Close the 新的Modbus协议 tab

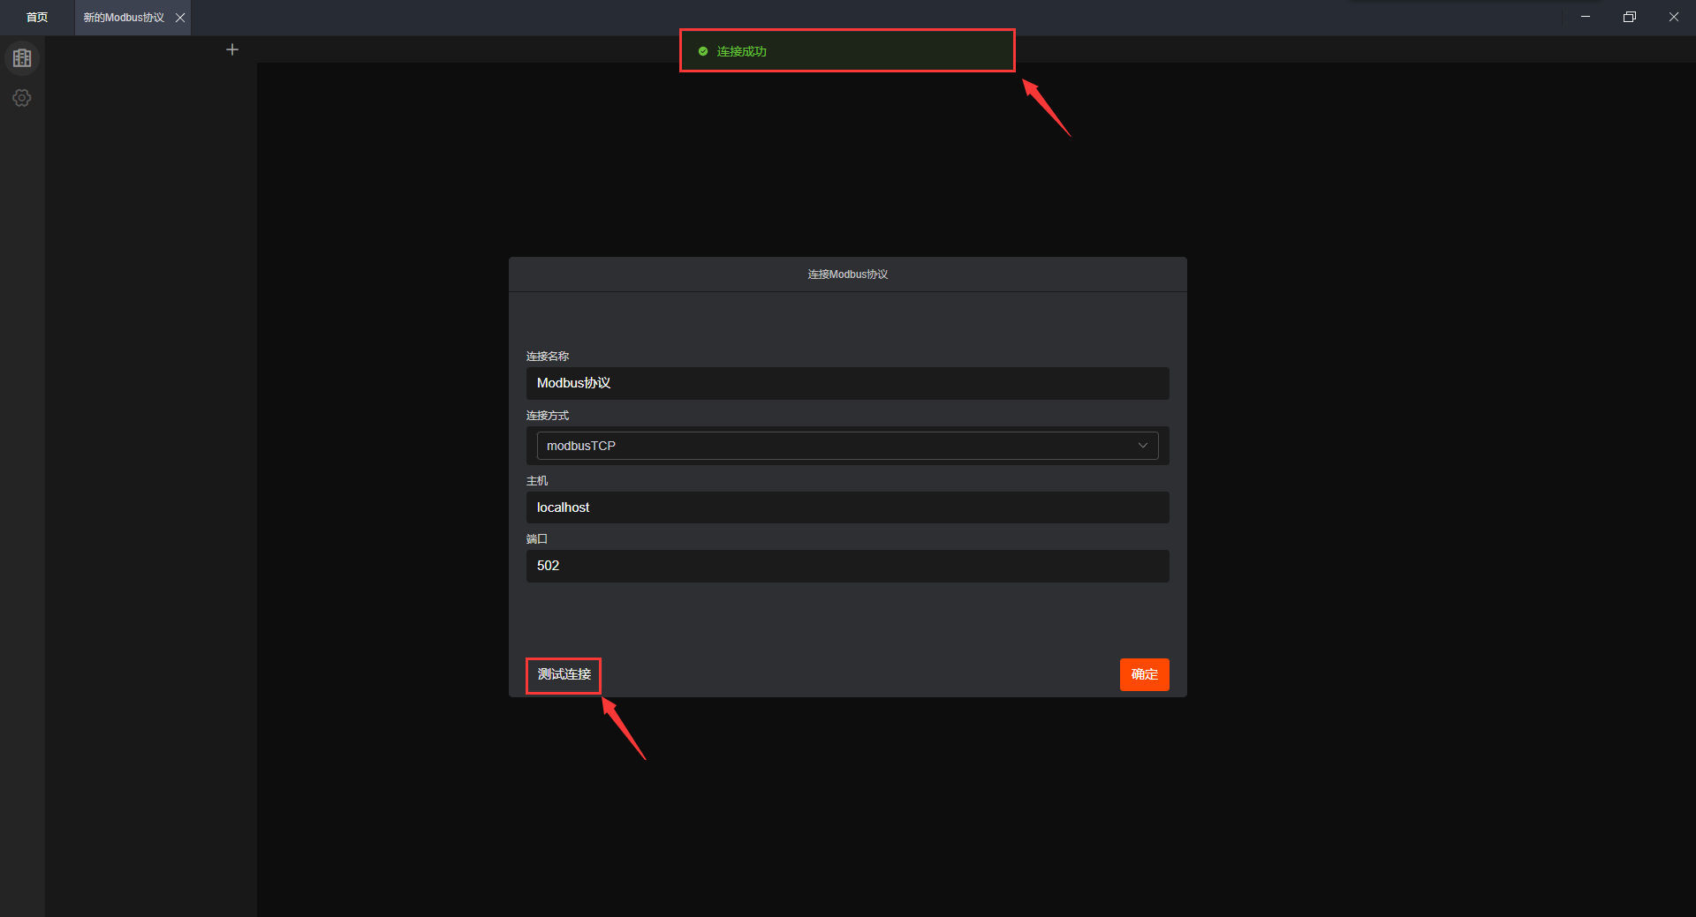click(x=180, y=18)
